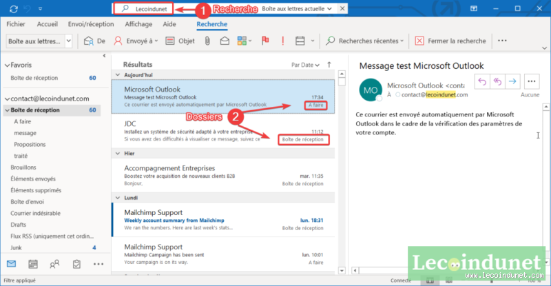This screenshot has width=551, height=286.
Task: Open the Accompagnement Entreprises email
Action: (223, 176)
